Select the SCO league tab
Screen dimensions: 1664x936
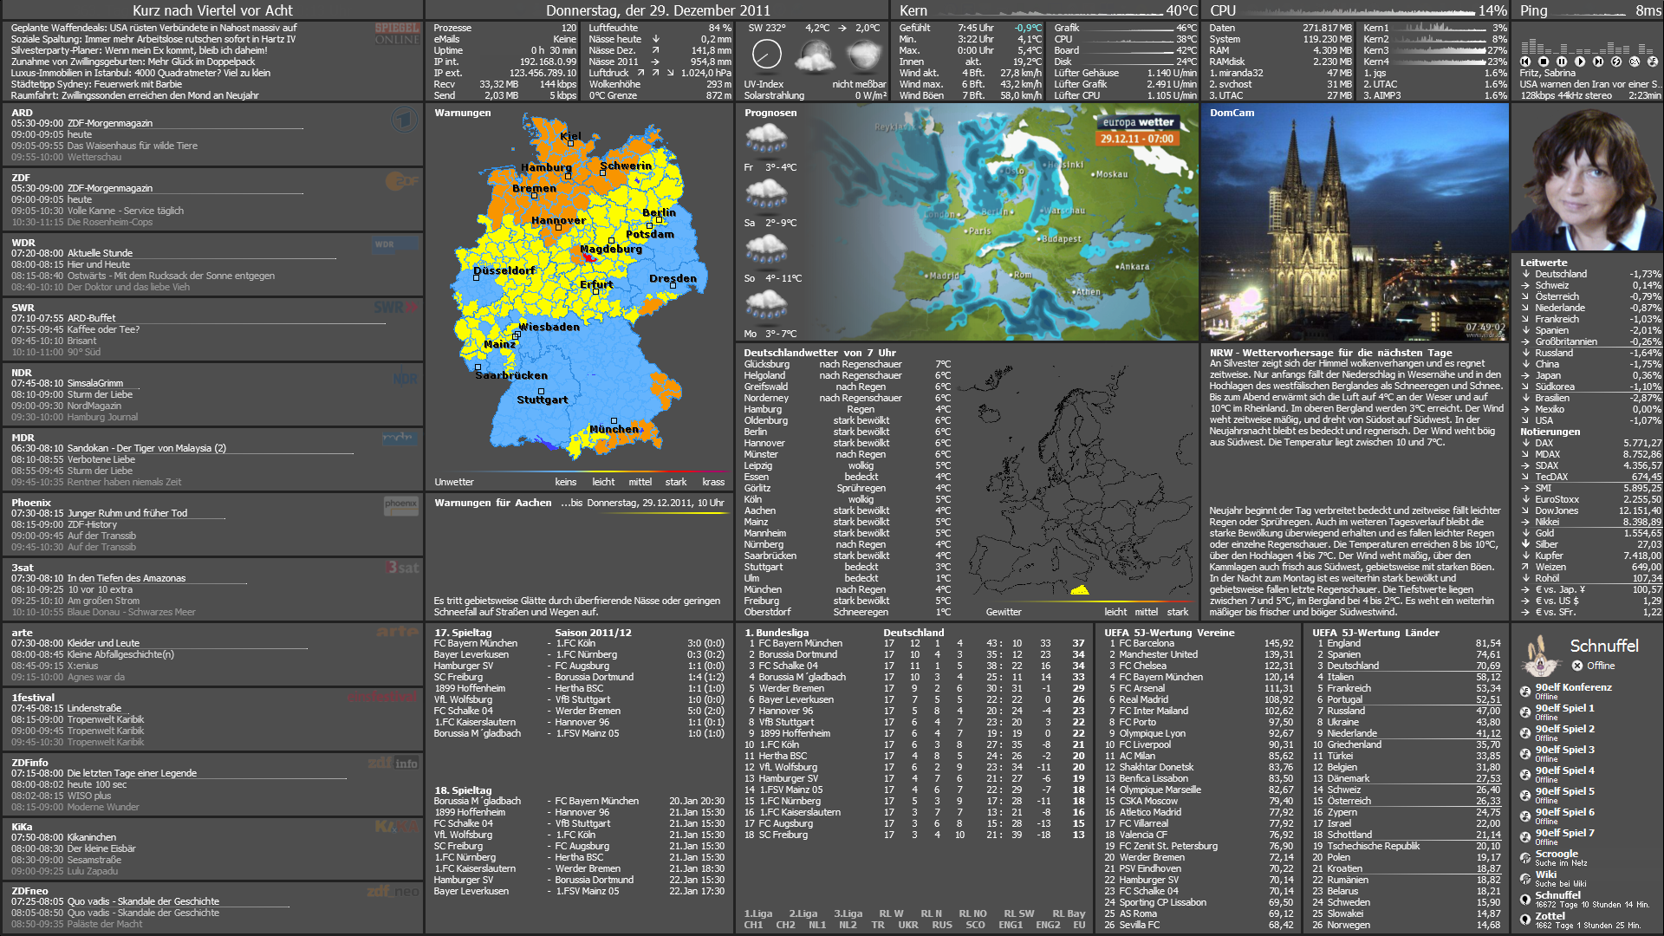pos(975,925)
